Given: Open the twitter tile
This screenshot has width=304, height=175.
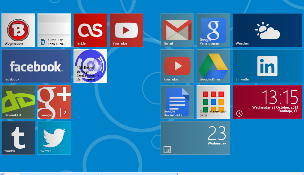Looking at the screenshot, I should (x=54, y=138).
